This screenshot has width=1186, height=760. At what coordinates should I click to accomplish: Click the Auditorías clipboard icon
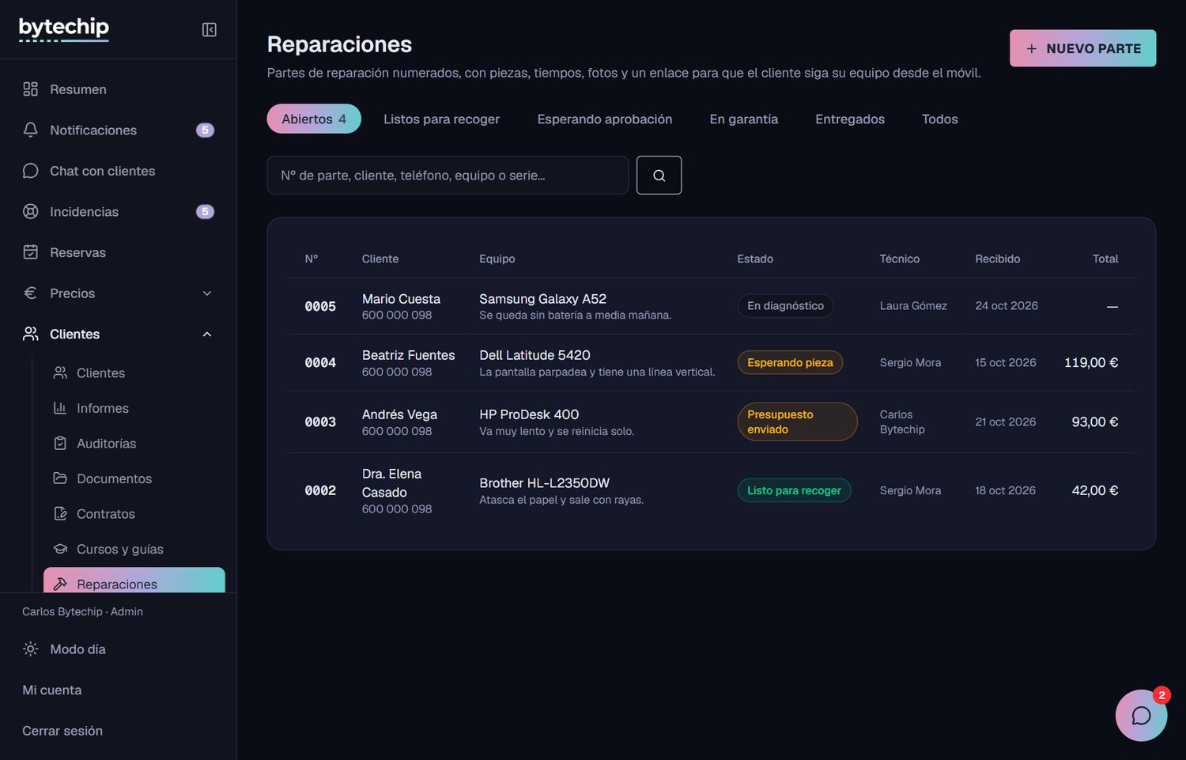(60, 443)
